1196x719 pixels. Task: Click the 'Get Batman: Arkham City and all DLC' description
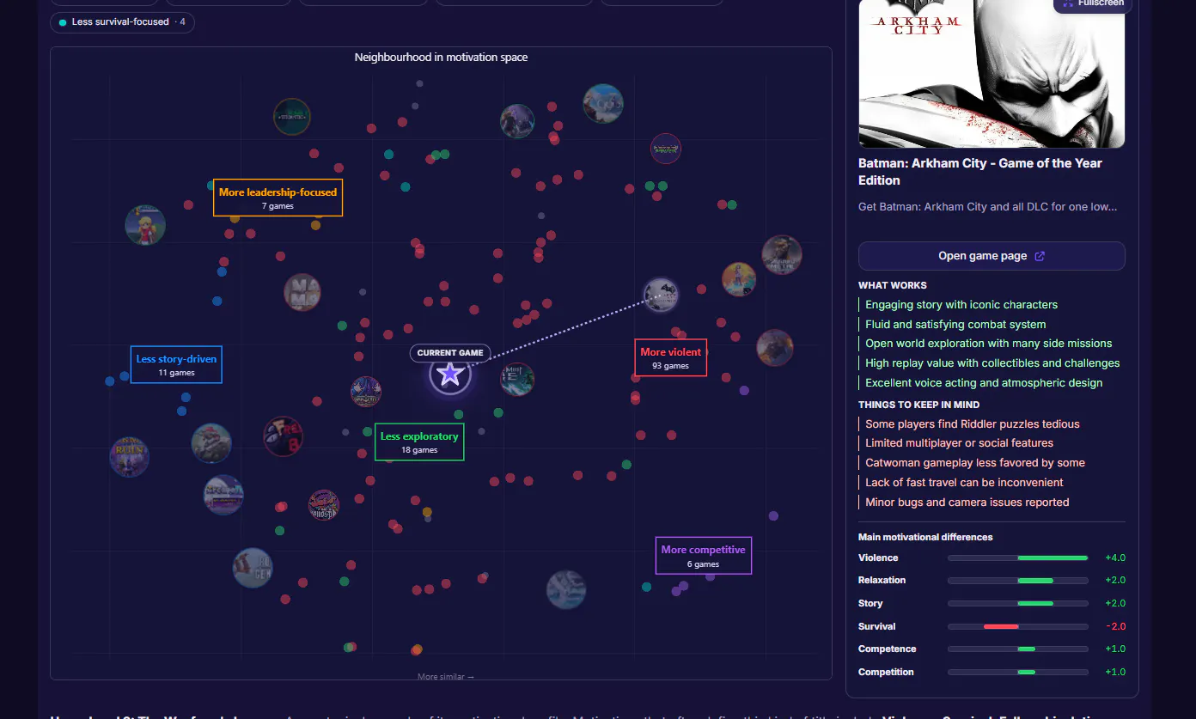coord(987,207)
